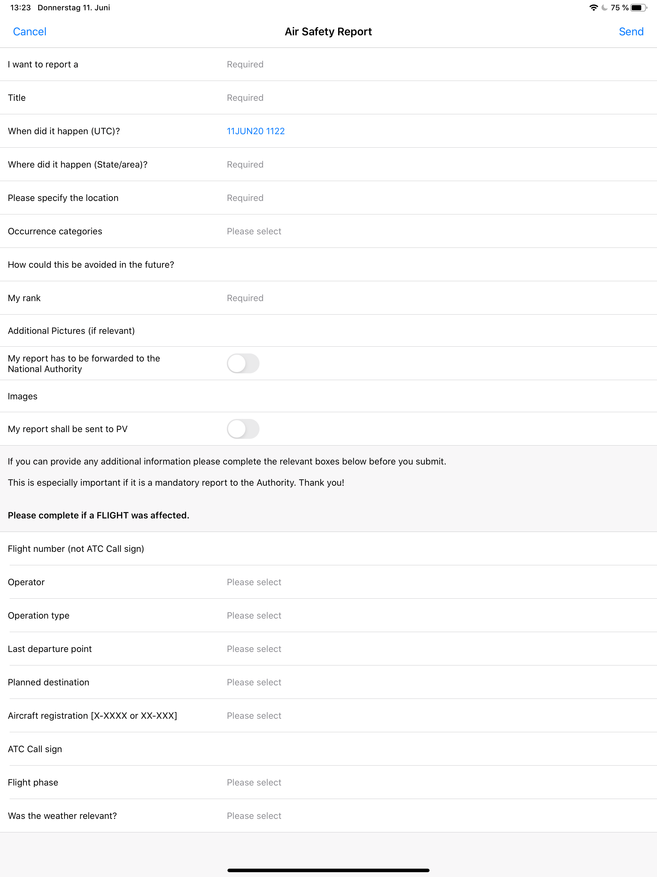The width and height of the screenshot is (657, 877).
Task: Enable the 'sent to PV' switch
Action: tap(243, 429)
